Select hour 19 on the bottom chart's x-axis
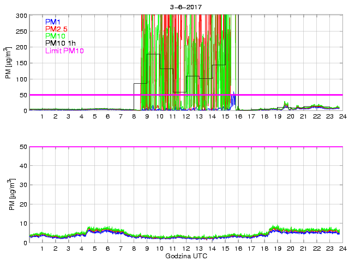 (277, 248)
